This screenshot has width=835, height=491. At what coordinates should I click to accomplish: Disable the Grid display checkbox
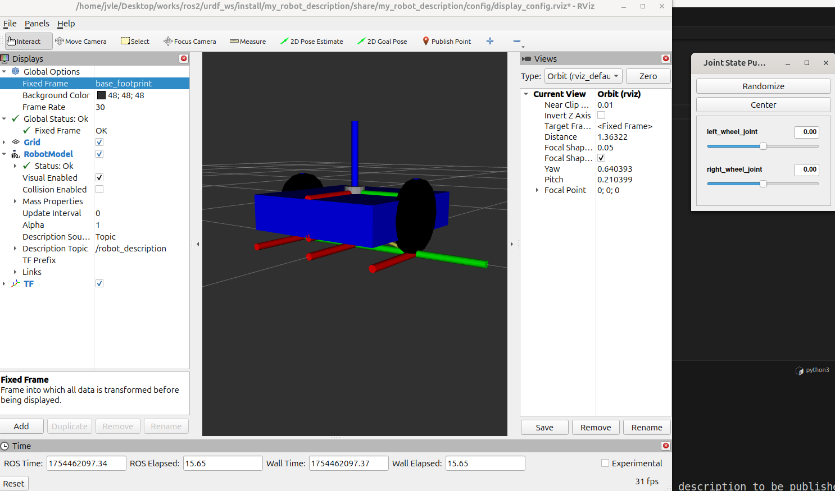tap(99, 143)
